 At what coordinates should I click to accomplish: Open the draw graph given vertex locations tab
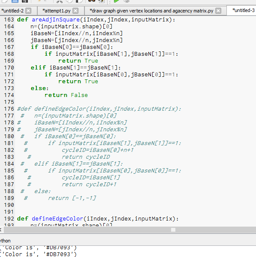[x=151, y=11]
